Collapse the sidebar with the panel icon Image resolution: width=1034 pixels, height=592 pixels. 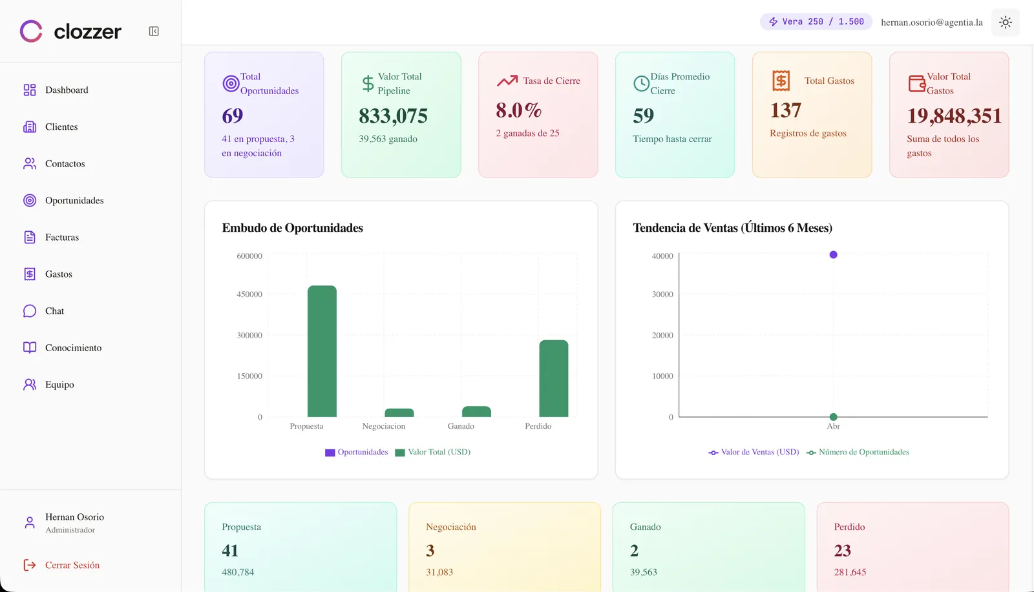(154, 31)
